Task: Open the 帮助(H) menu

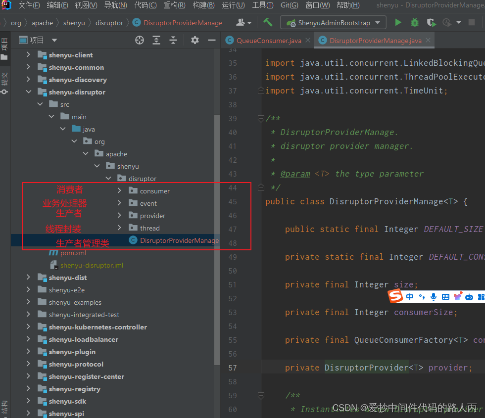Action: point(348,5)
